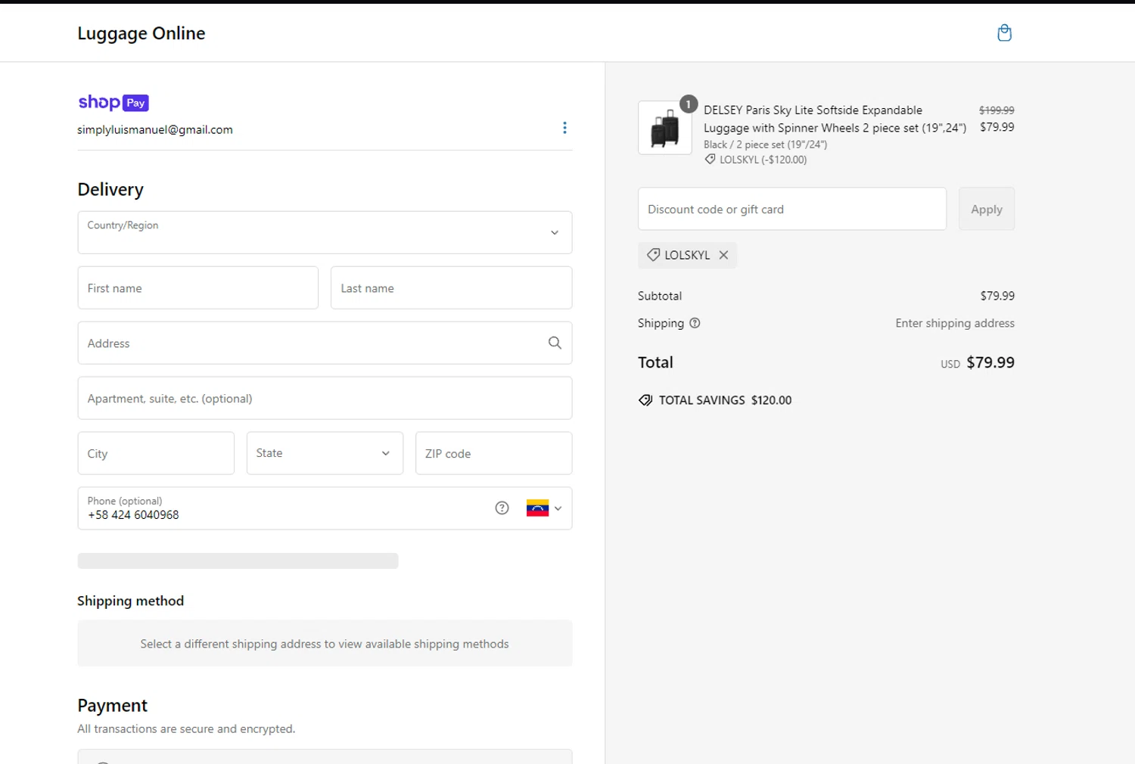Click the tag icon on LOLSKYL chip
The height and width of the screenshot is (764, 1135).
tap(653, 255)
